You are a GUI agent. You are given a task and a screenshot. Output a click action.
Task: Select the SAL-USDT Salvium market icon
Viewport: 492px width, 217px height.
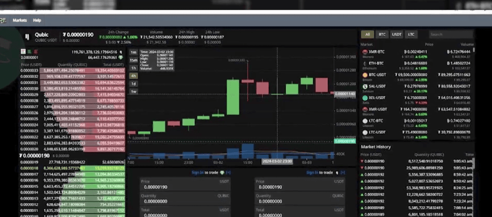[365, 86]
